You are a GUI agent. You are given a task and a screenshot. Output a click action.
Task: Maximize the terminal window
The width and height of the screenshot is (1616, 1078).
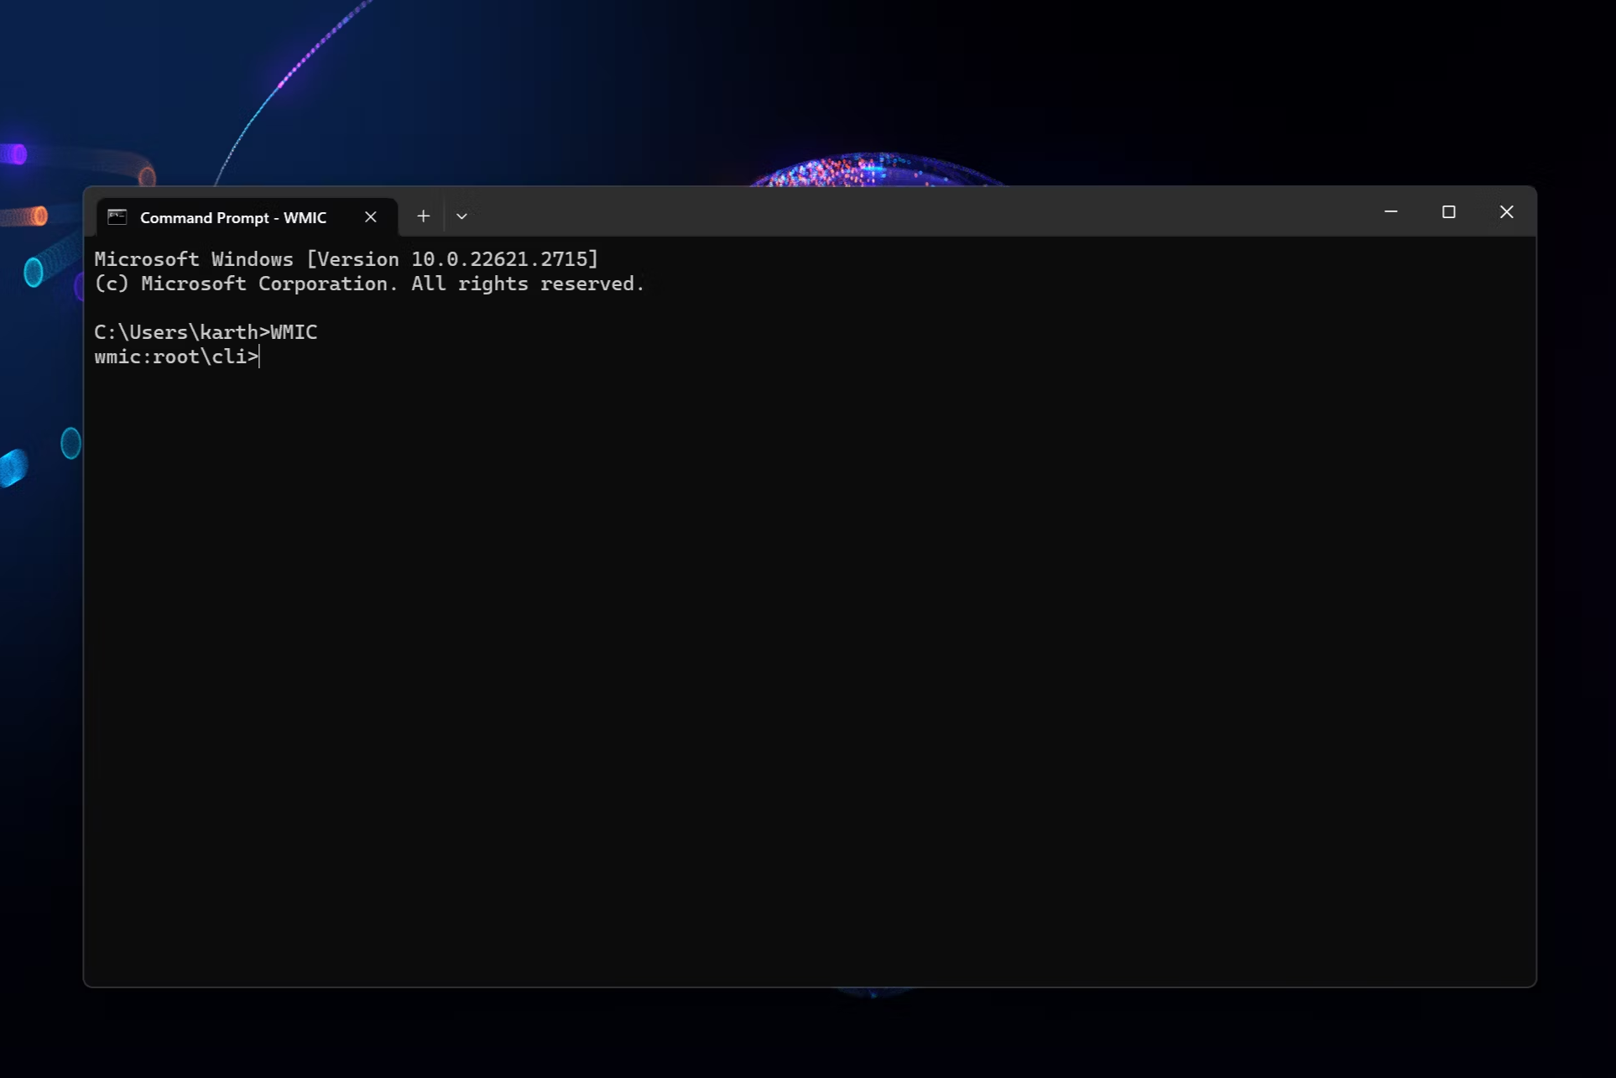(1449, 212)
